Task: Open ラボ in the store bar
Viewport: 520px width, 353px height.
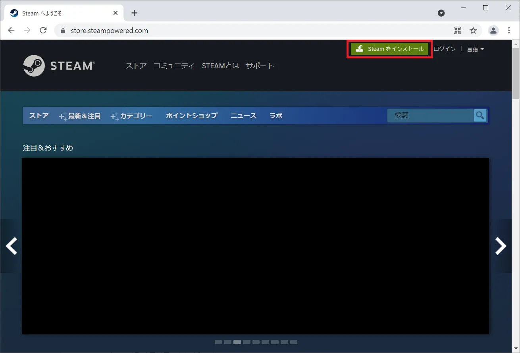Action: pos(276,116)
